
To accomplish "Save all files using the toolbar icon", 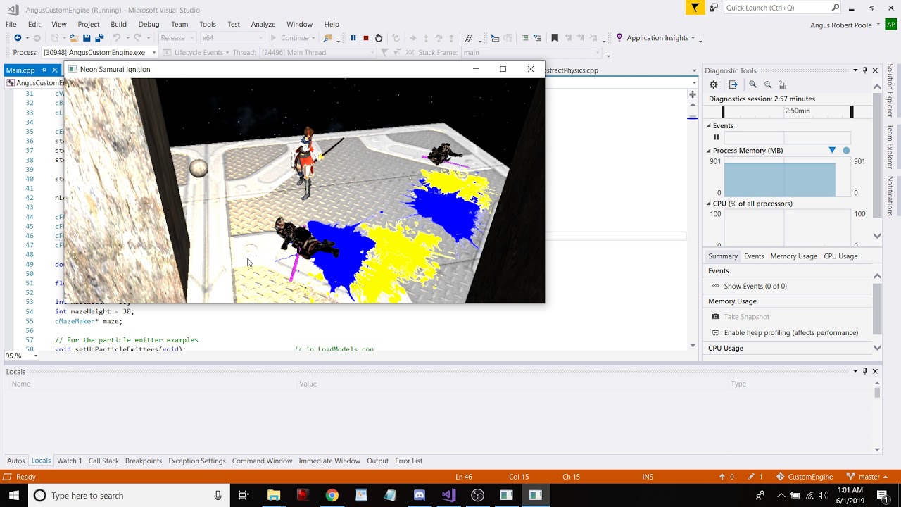I will (x=99, y=38).
